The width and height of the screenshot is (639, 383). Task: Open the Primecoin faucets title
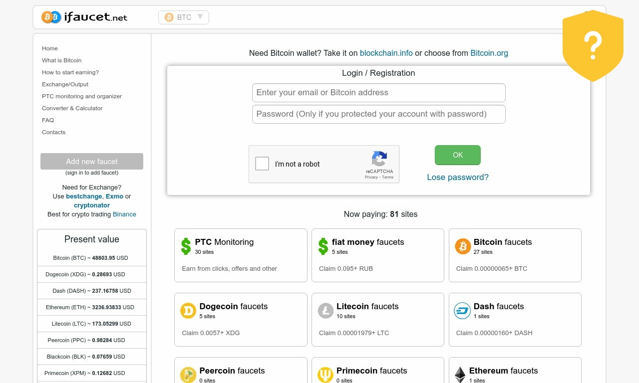[x=372, y=371]
